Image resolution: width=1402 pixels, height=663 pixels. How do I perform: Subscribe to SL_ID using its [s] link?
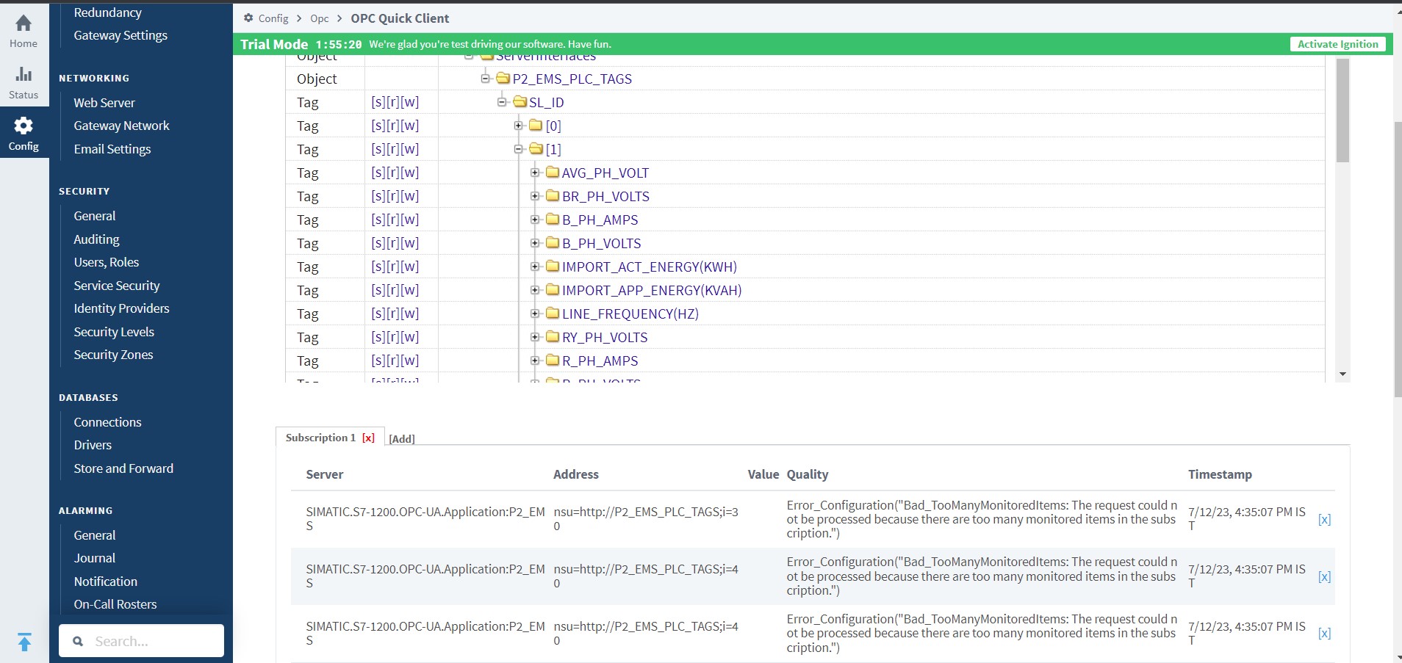(x=378, y=102)
